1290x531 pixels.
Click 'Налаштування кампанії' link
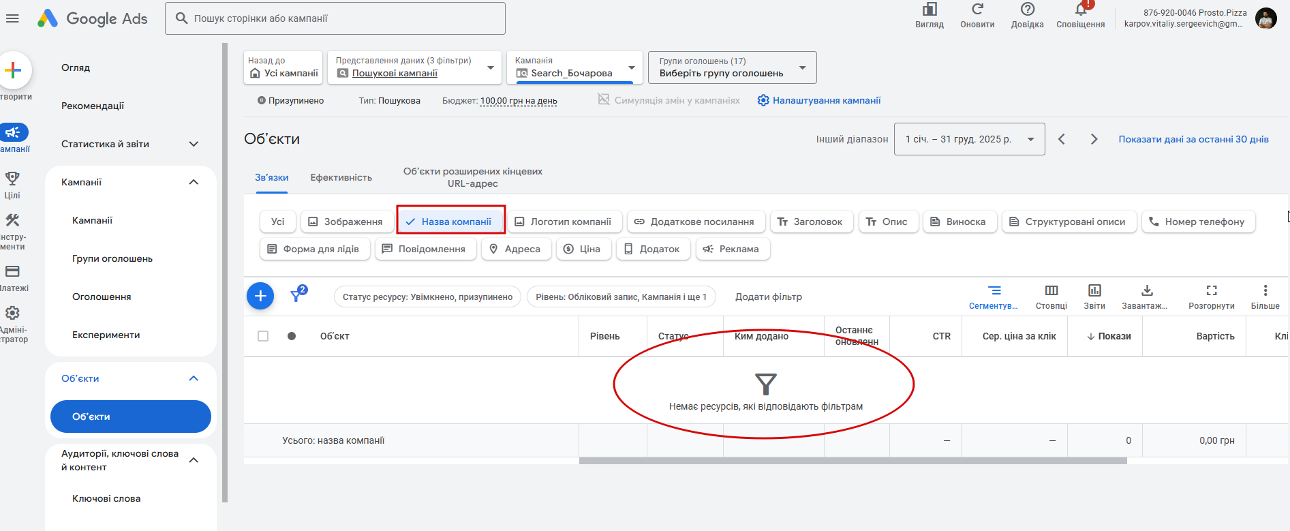(819, 100)
